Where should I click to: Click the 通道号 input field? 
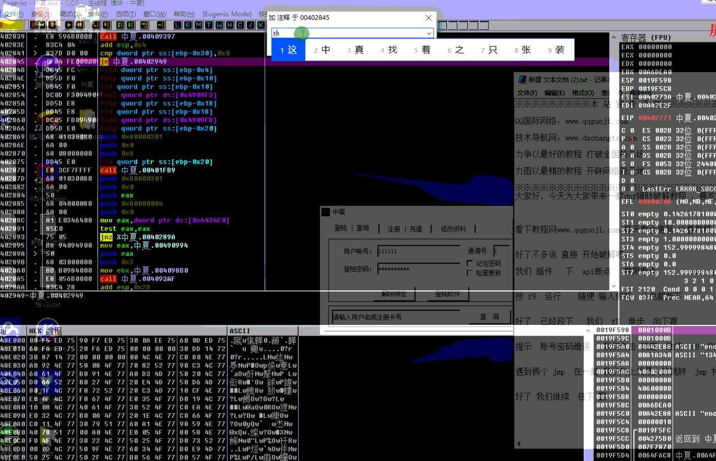click(501, 251)
